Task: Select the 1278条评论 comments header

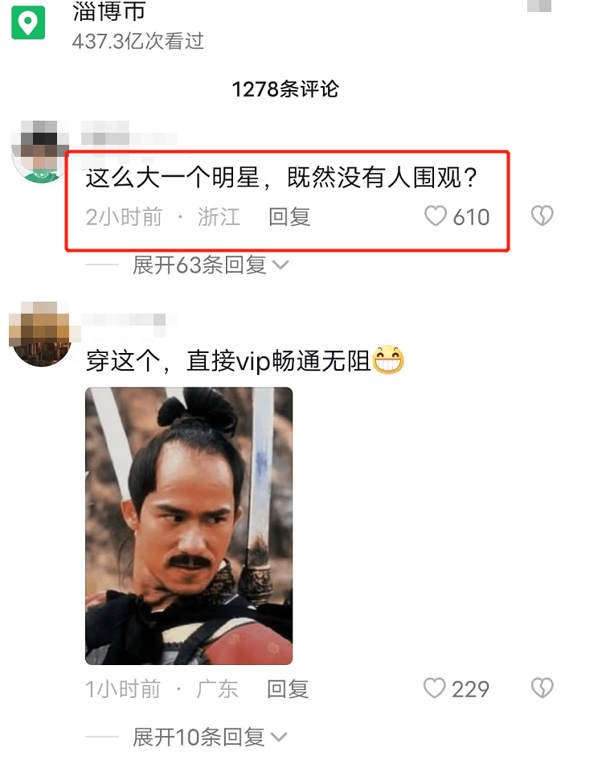Action: pos(285,89)
